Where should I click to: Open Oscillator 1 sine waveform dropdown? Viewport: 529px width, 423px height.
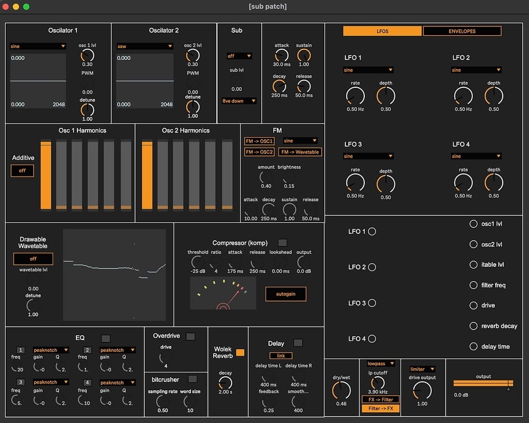[38, 46]
